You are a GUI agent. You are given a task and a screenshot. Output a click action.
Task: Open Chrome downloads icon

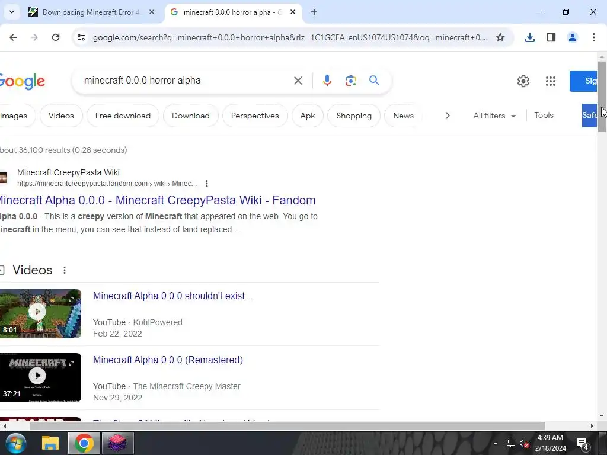529,37
